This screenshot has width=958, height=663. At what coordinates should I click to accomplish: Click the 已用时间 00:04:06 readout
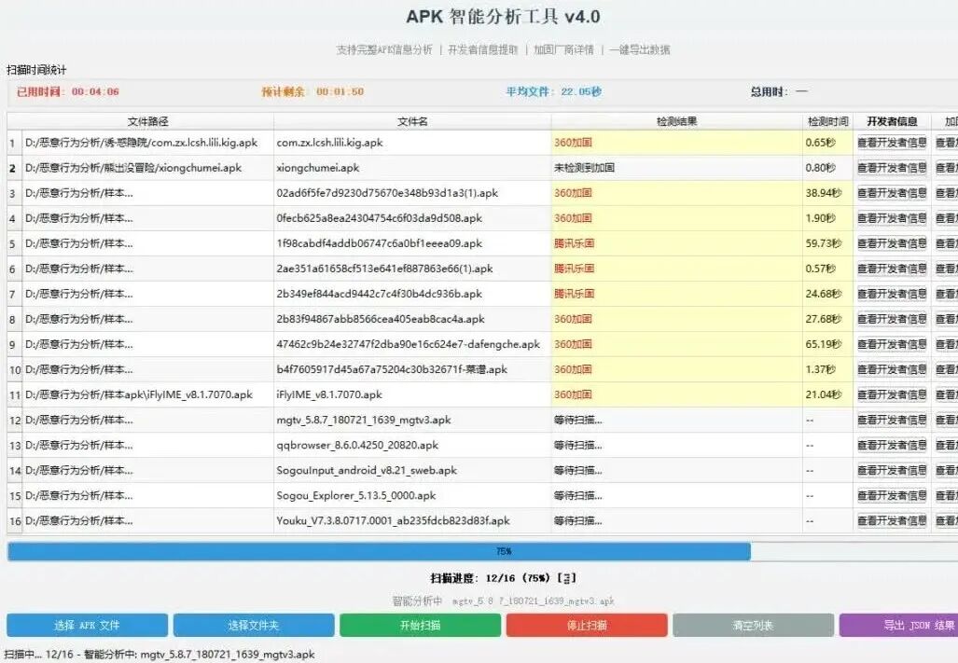click(68, 91)
